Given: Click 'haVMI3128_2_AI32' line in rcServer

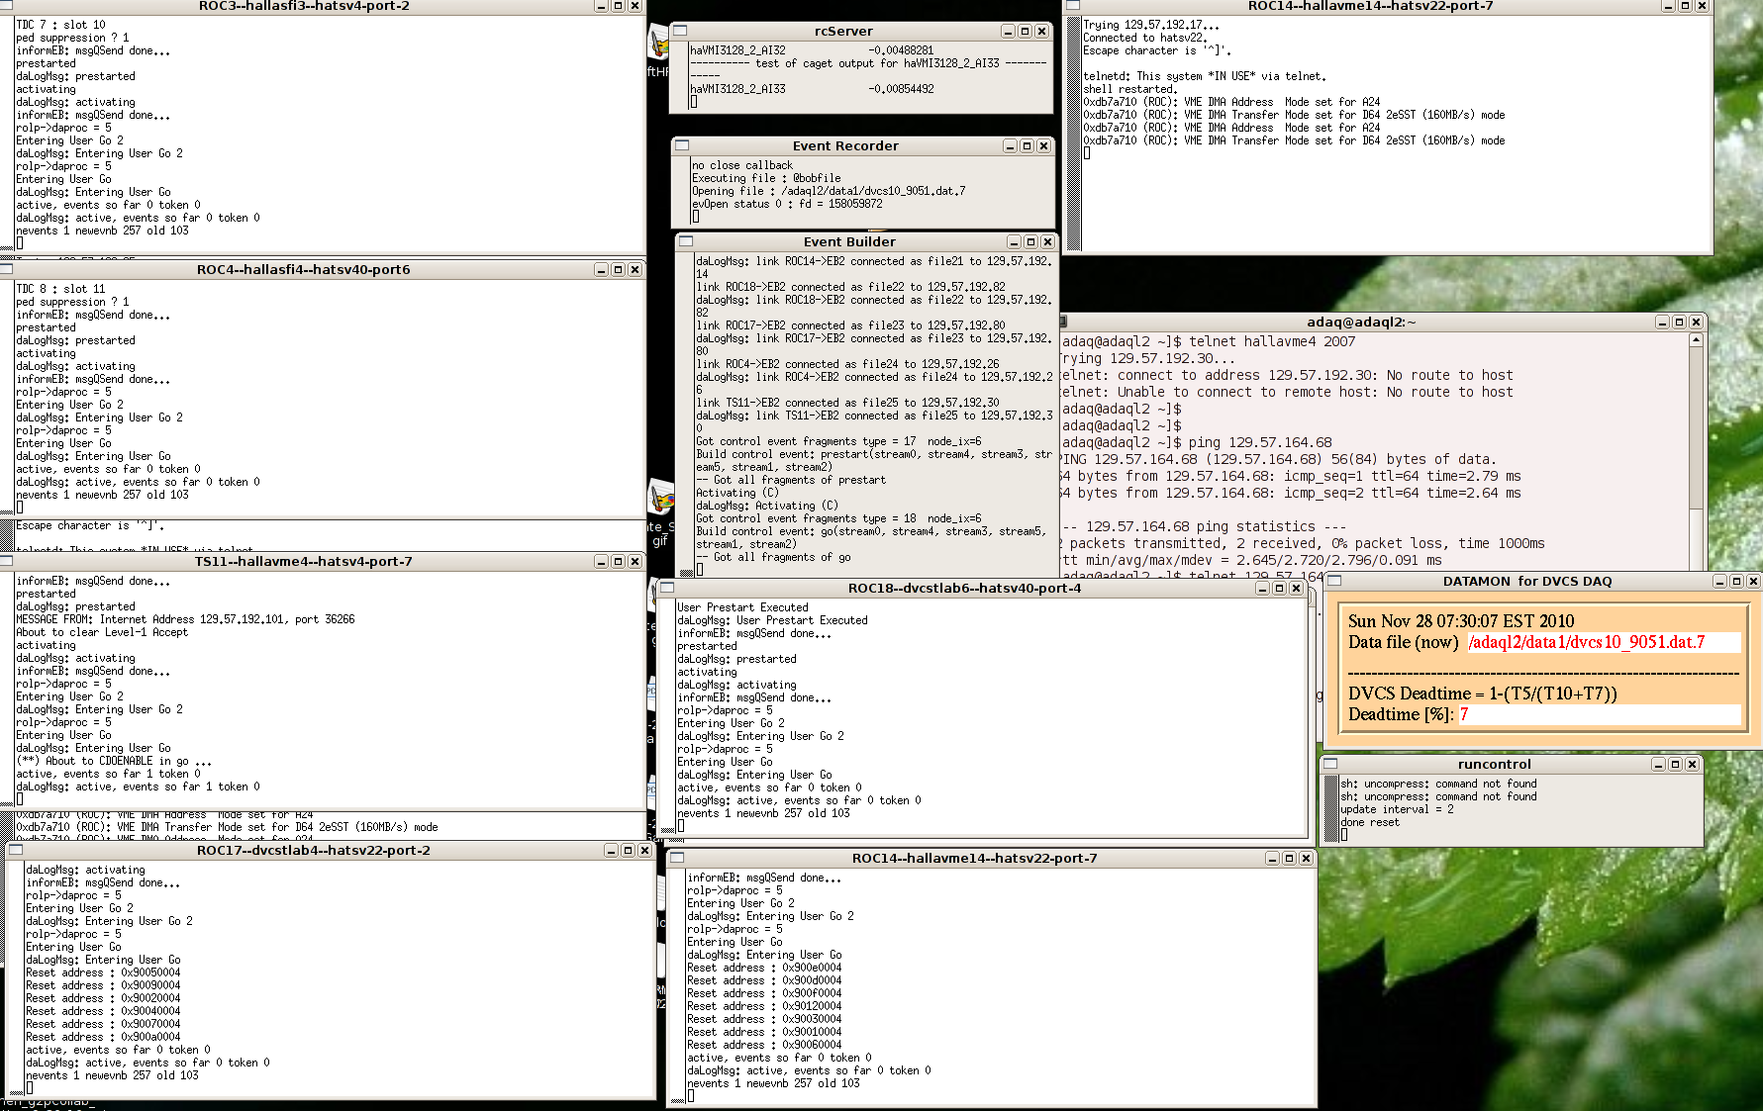Looking at the screenshot, I should coord(812,49).
